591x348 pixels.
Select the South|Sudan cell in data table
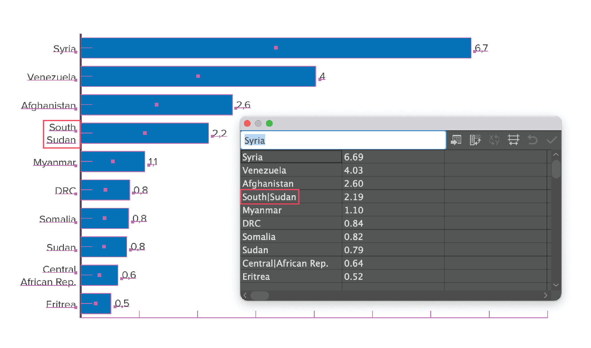(x=291, y=197)
